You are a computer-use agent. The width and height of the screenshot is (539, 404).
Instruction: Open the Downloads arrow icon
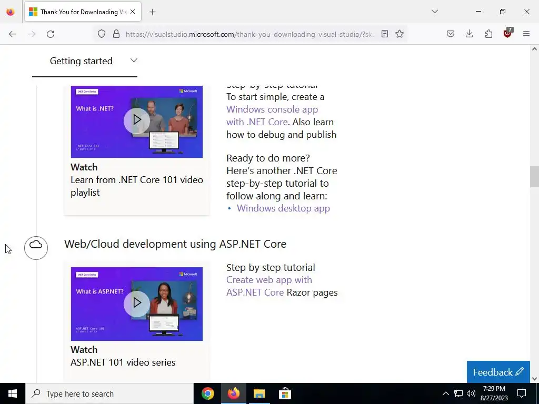tap(469, 34)
